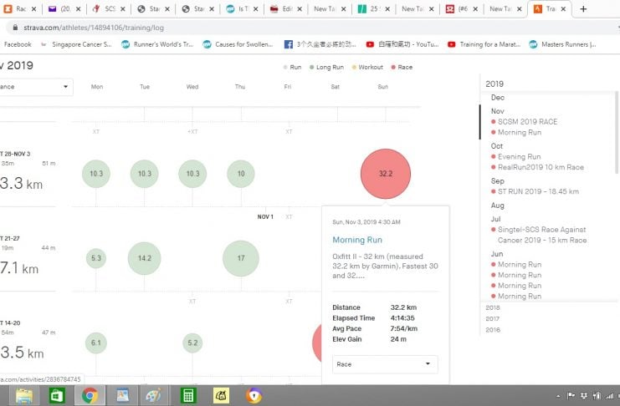Click the 6.1 km run bubble
620x406 pixels.
click(96, 343)
